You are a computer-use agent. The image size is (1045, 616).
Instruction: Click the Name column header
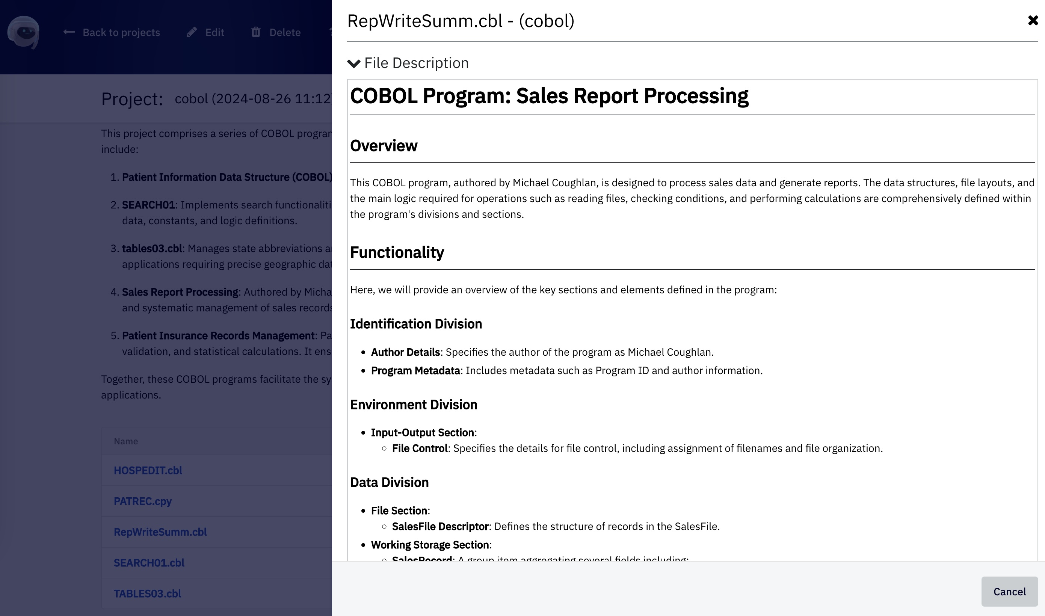tap(126, 441)
